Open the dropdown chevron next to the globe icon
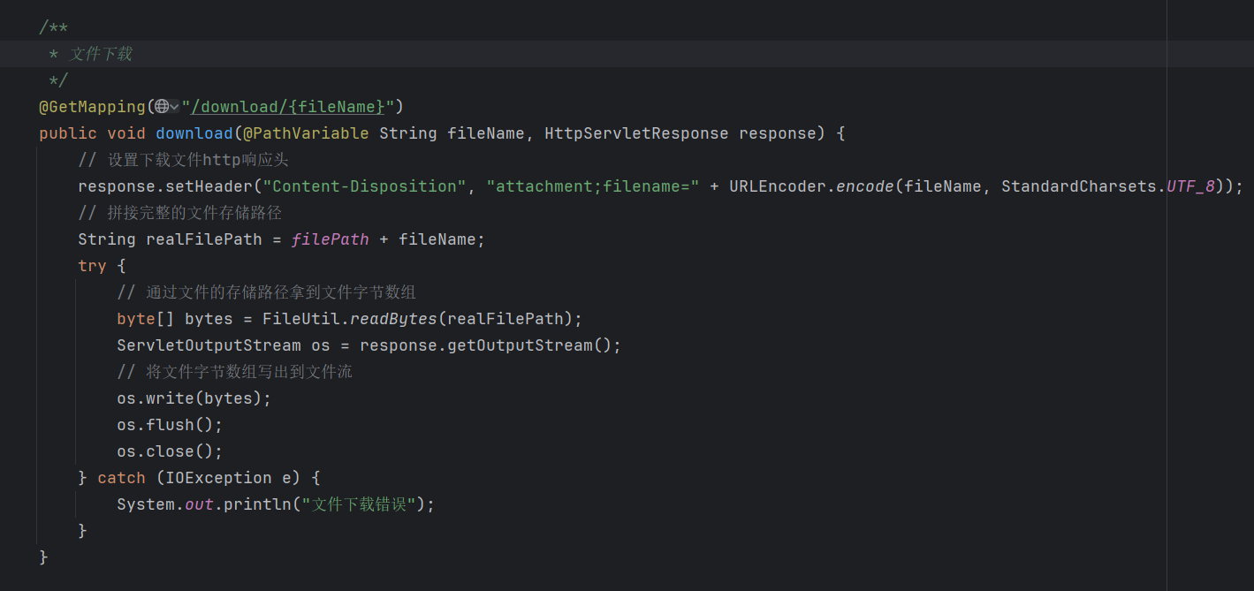Viewport: 1254px width, 591px height. click(x=174, y=107)
